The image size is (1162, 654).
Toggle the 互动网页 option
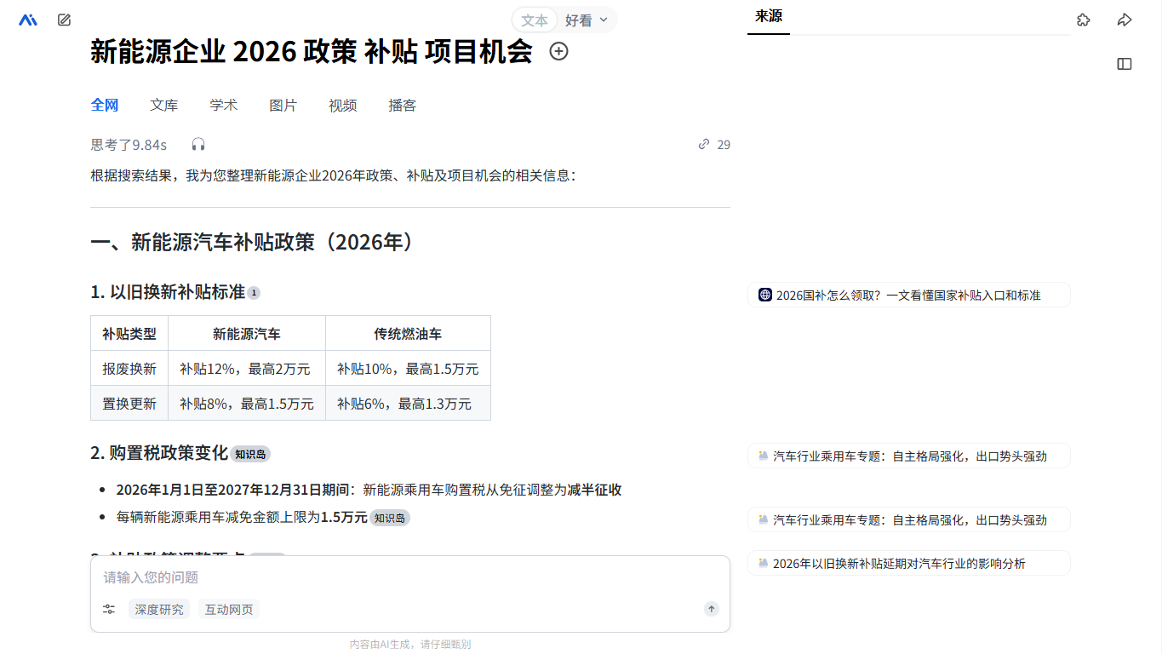[x=229, y=609]
